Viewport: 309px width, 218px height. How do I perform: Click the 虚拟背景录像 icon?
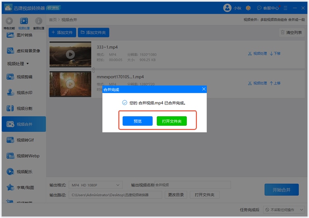pos(10,51)
